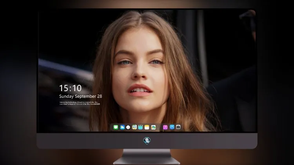Open the Maps app in the dock
The image size is (294, 165).
point(134,127)
